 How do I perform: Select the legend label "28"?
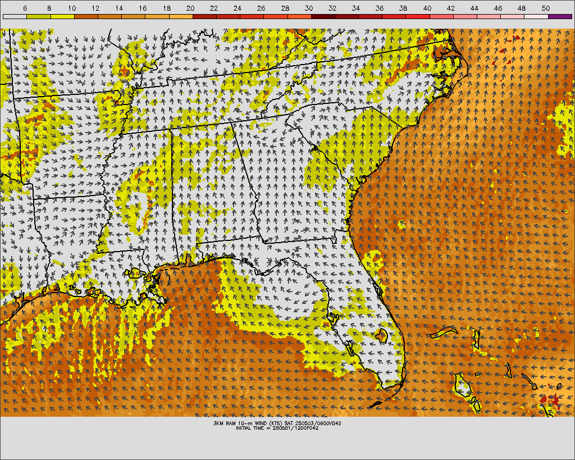click(285, 8)
